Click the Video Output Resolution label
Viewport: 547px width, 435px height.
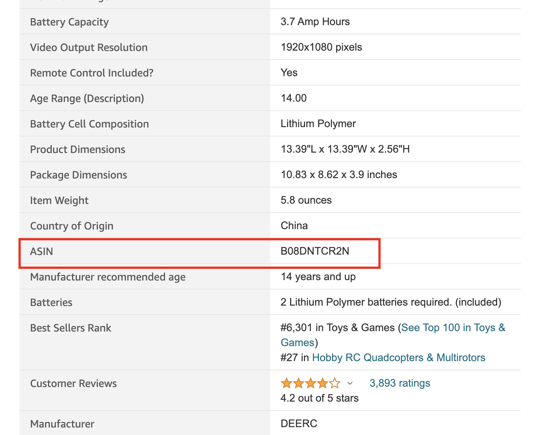[89, 47]
